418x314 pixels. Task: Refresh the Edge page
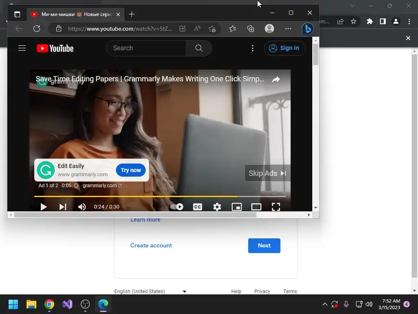(x=37, y=29)
